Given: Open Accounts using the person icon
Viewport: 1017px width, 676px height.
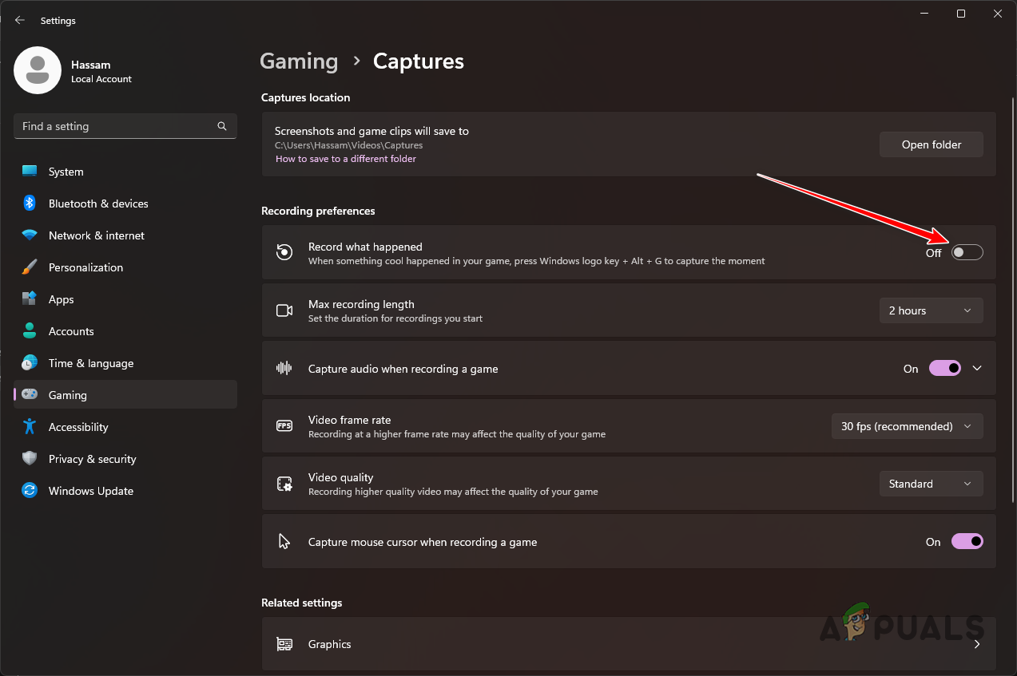Looking at the screenshot, I should point(29,330).
